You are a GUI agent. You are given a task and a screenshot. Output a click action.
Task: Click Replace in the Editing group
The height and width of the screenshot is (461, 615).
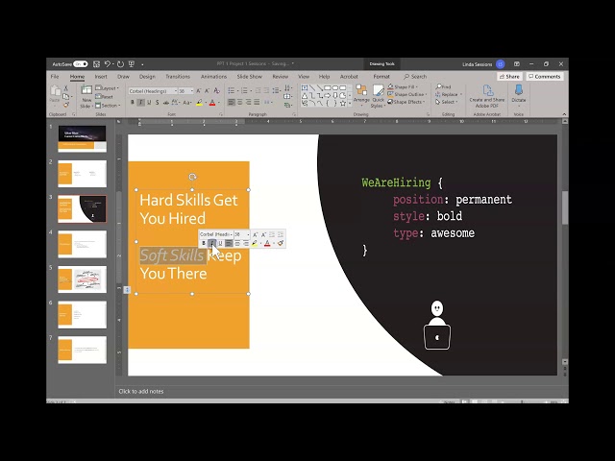(449, 94)
